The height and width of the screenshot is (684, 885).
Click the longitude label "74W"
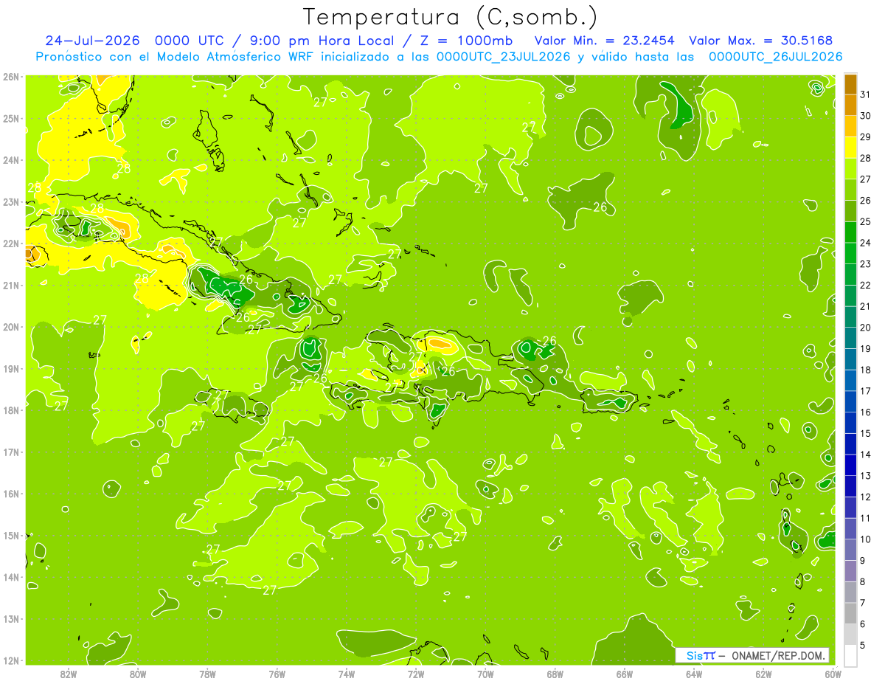347,674
